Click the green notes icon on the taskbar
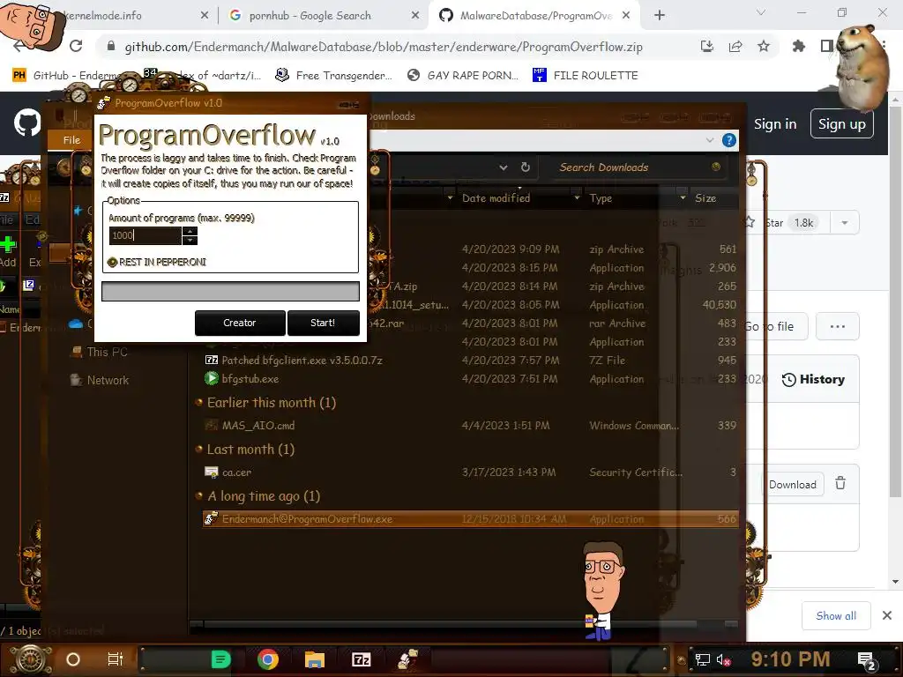The image size is (903, 677). pos(221,659)
